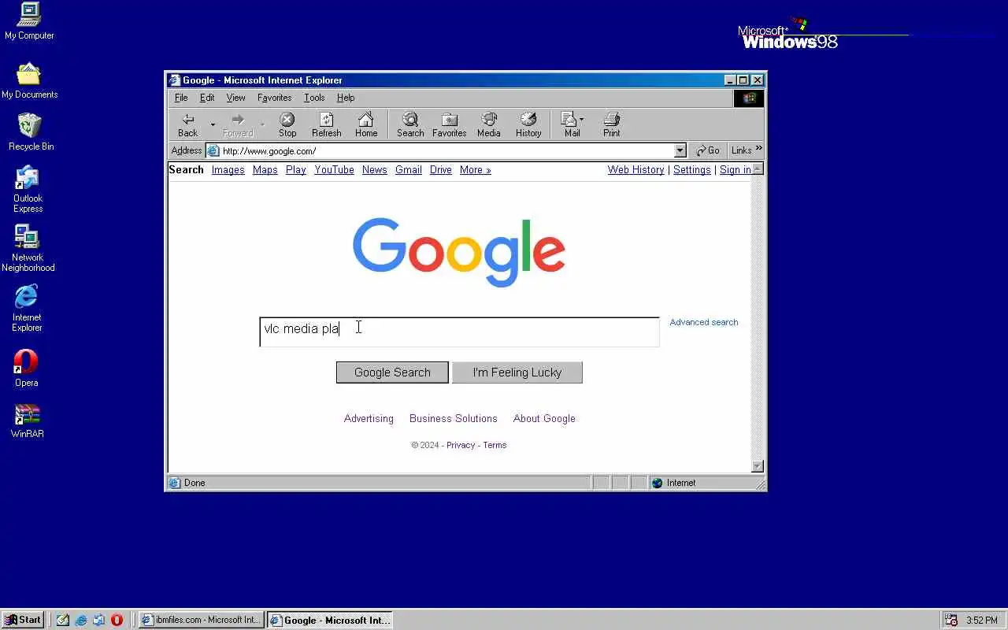This screenshot has height=630, width=1008.
Task: Select the WinRAR desktop icon
Action: coord(28,421)
